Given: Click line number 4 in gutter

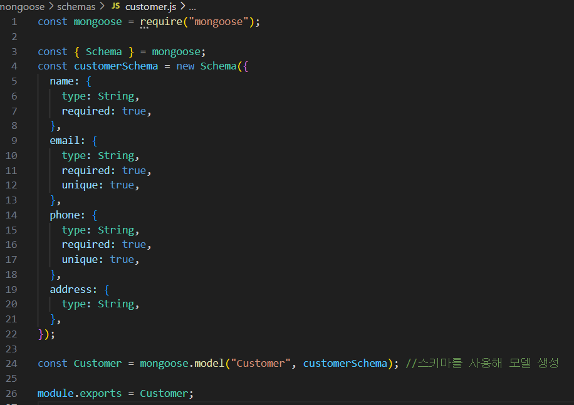Looking at the screenshot, I should click(14, 66).
